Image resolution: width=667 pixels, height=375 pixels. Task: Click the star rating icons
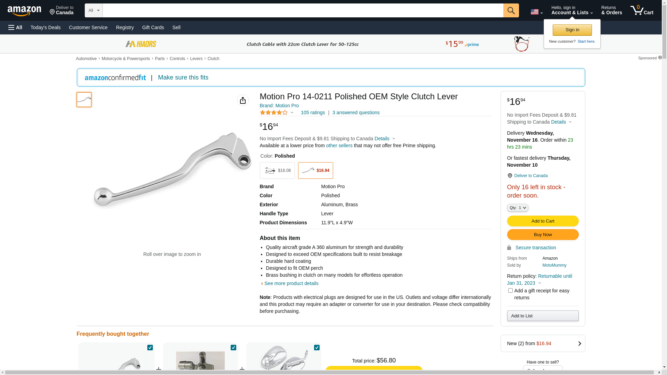[x=274, y=112]
